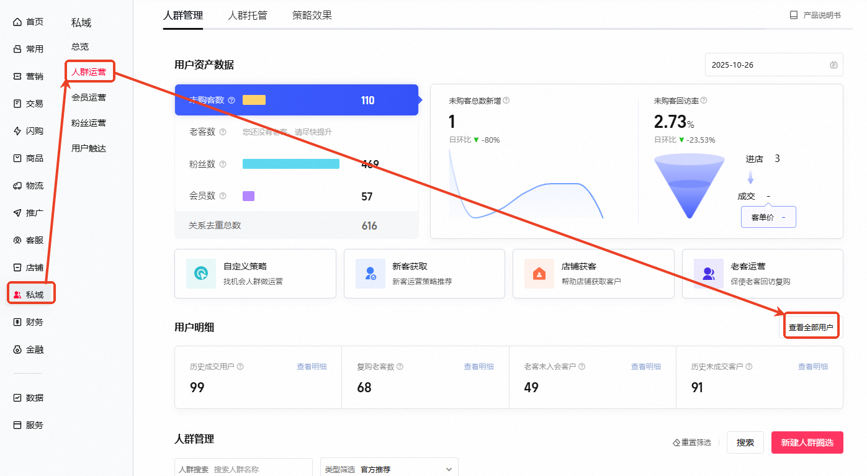Click the 老客运营 card icon
The image size is (867, 476).
(709, 274)
